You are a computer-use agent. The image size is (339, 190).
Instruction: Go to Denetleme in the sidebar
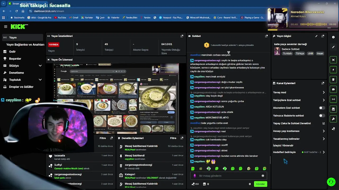point(23,73)
